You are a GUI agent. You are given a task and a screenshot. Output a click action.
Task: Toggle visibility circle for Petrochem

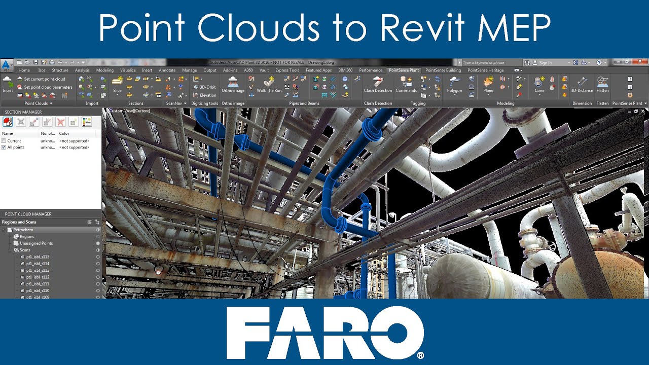coord(98,230)
